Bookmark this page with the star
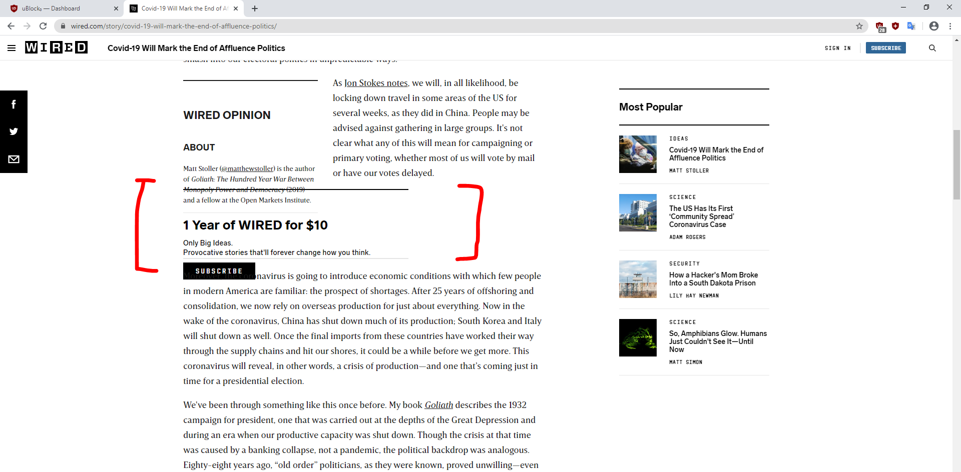 [859, 26]
